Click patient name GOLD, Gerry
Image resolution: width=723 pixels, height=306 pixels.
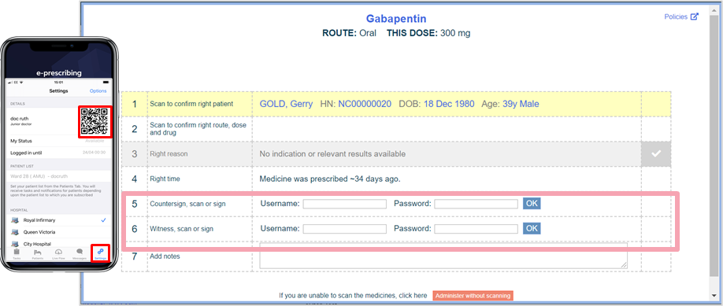point(287,104)
